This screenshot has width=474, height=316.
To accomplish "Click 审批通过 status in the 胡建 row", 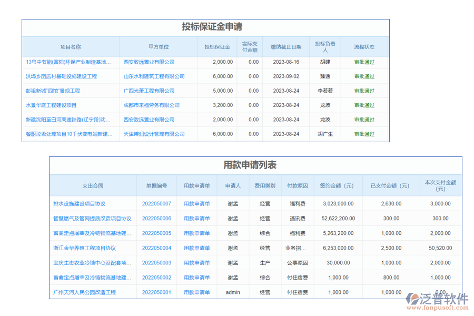I will tap(364, 62).
